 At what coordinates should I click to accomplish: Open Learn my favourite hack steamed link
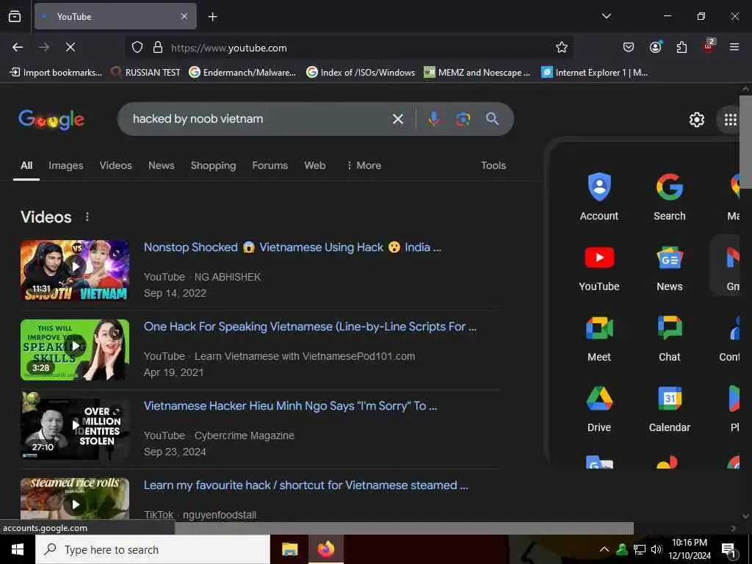(x=306, y=485)
